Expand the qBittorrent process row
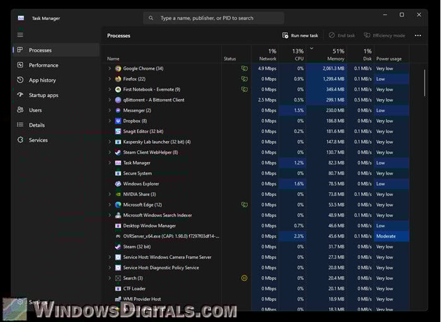The width and height of the screenshot is (441, 322). (110, 100)
